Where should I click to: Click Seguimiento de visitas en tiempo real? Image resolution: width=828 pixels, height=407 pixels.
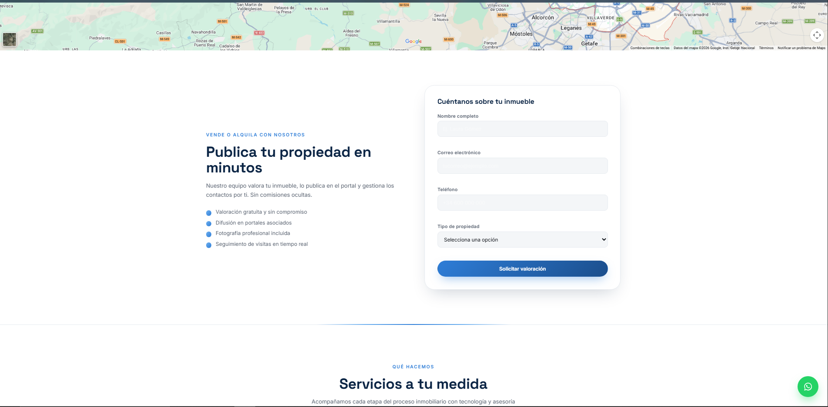262,244
